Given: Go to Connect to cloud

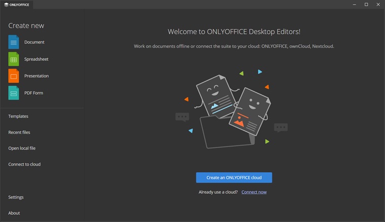Looking at the screenshot, I should coord(24,164).
